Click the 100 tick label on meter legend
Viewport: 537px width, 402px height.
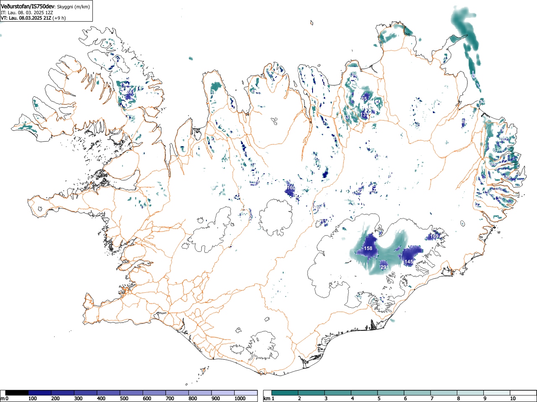(33, 399)
